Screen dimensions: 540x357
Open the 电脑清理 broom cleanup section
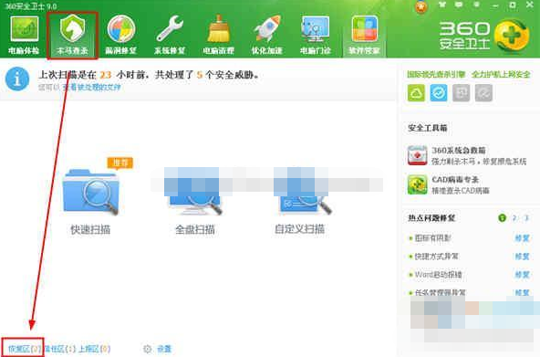point(218,35)
